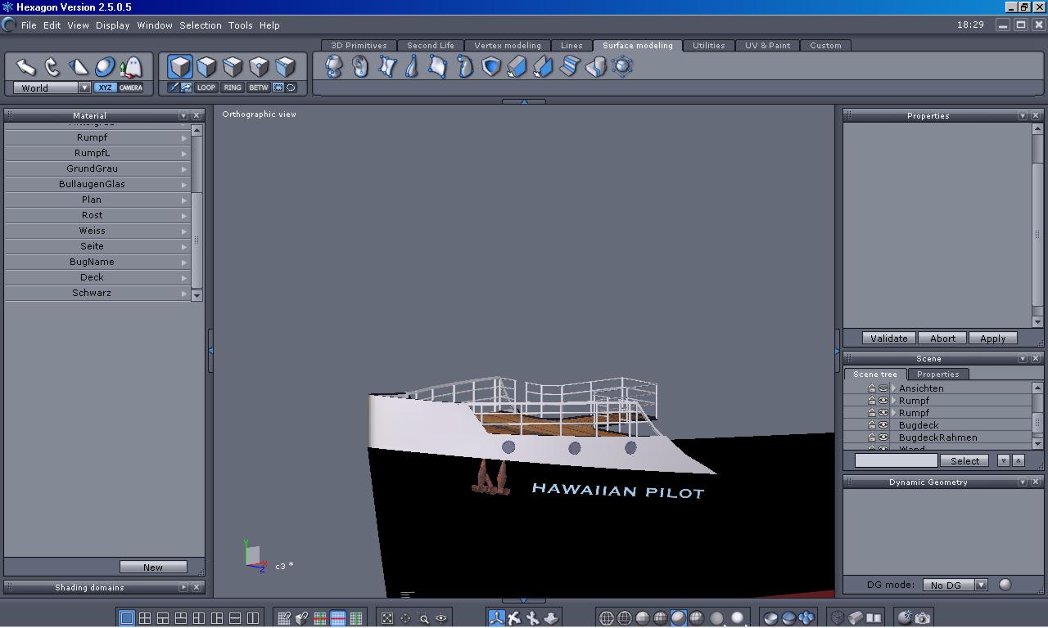Screen dimensions: 1048x628
Task: Click the lamp-shaped surface modeling tool
Action: click(x=333, y=66)
